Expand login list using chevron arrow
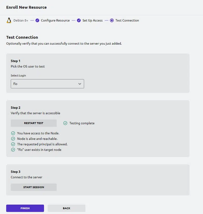Image resolution: width=203 pixels, height=214 pixels. pyautogui.click(x=80, y=84)
